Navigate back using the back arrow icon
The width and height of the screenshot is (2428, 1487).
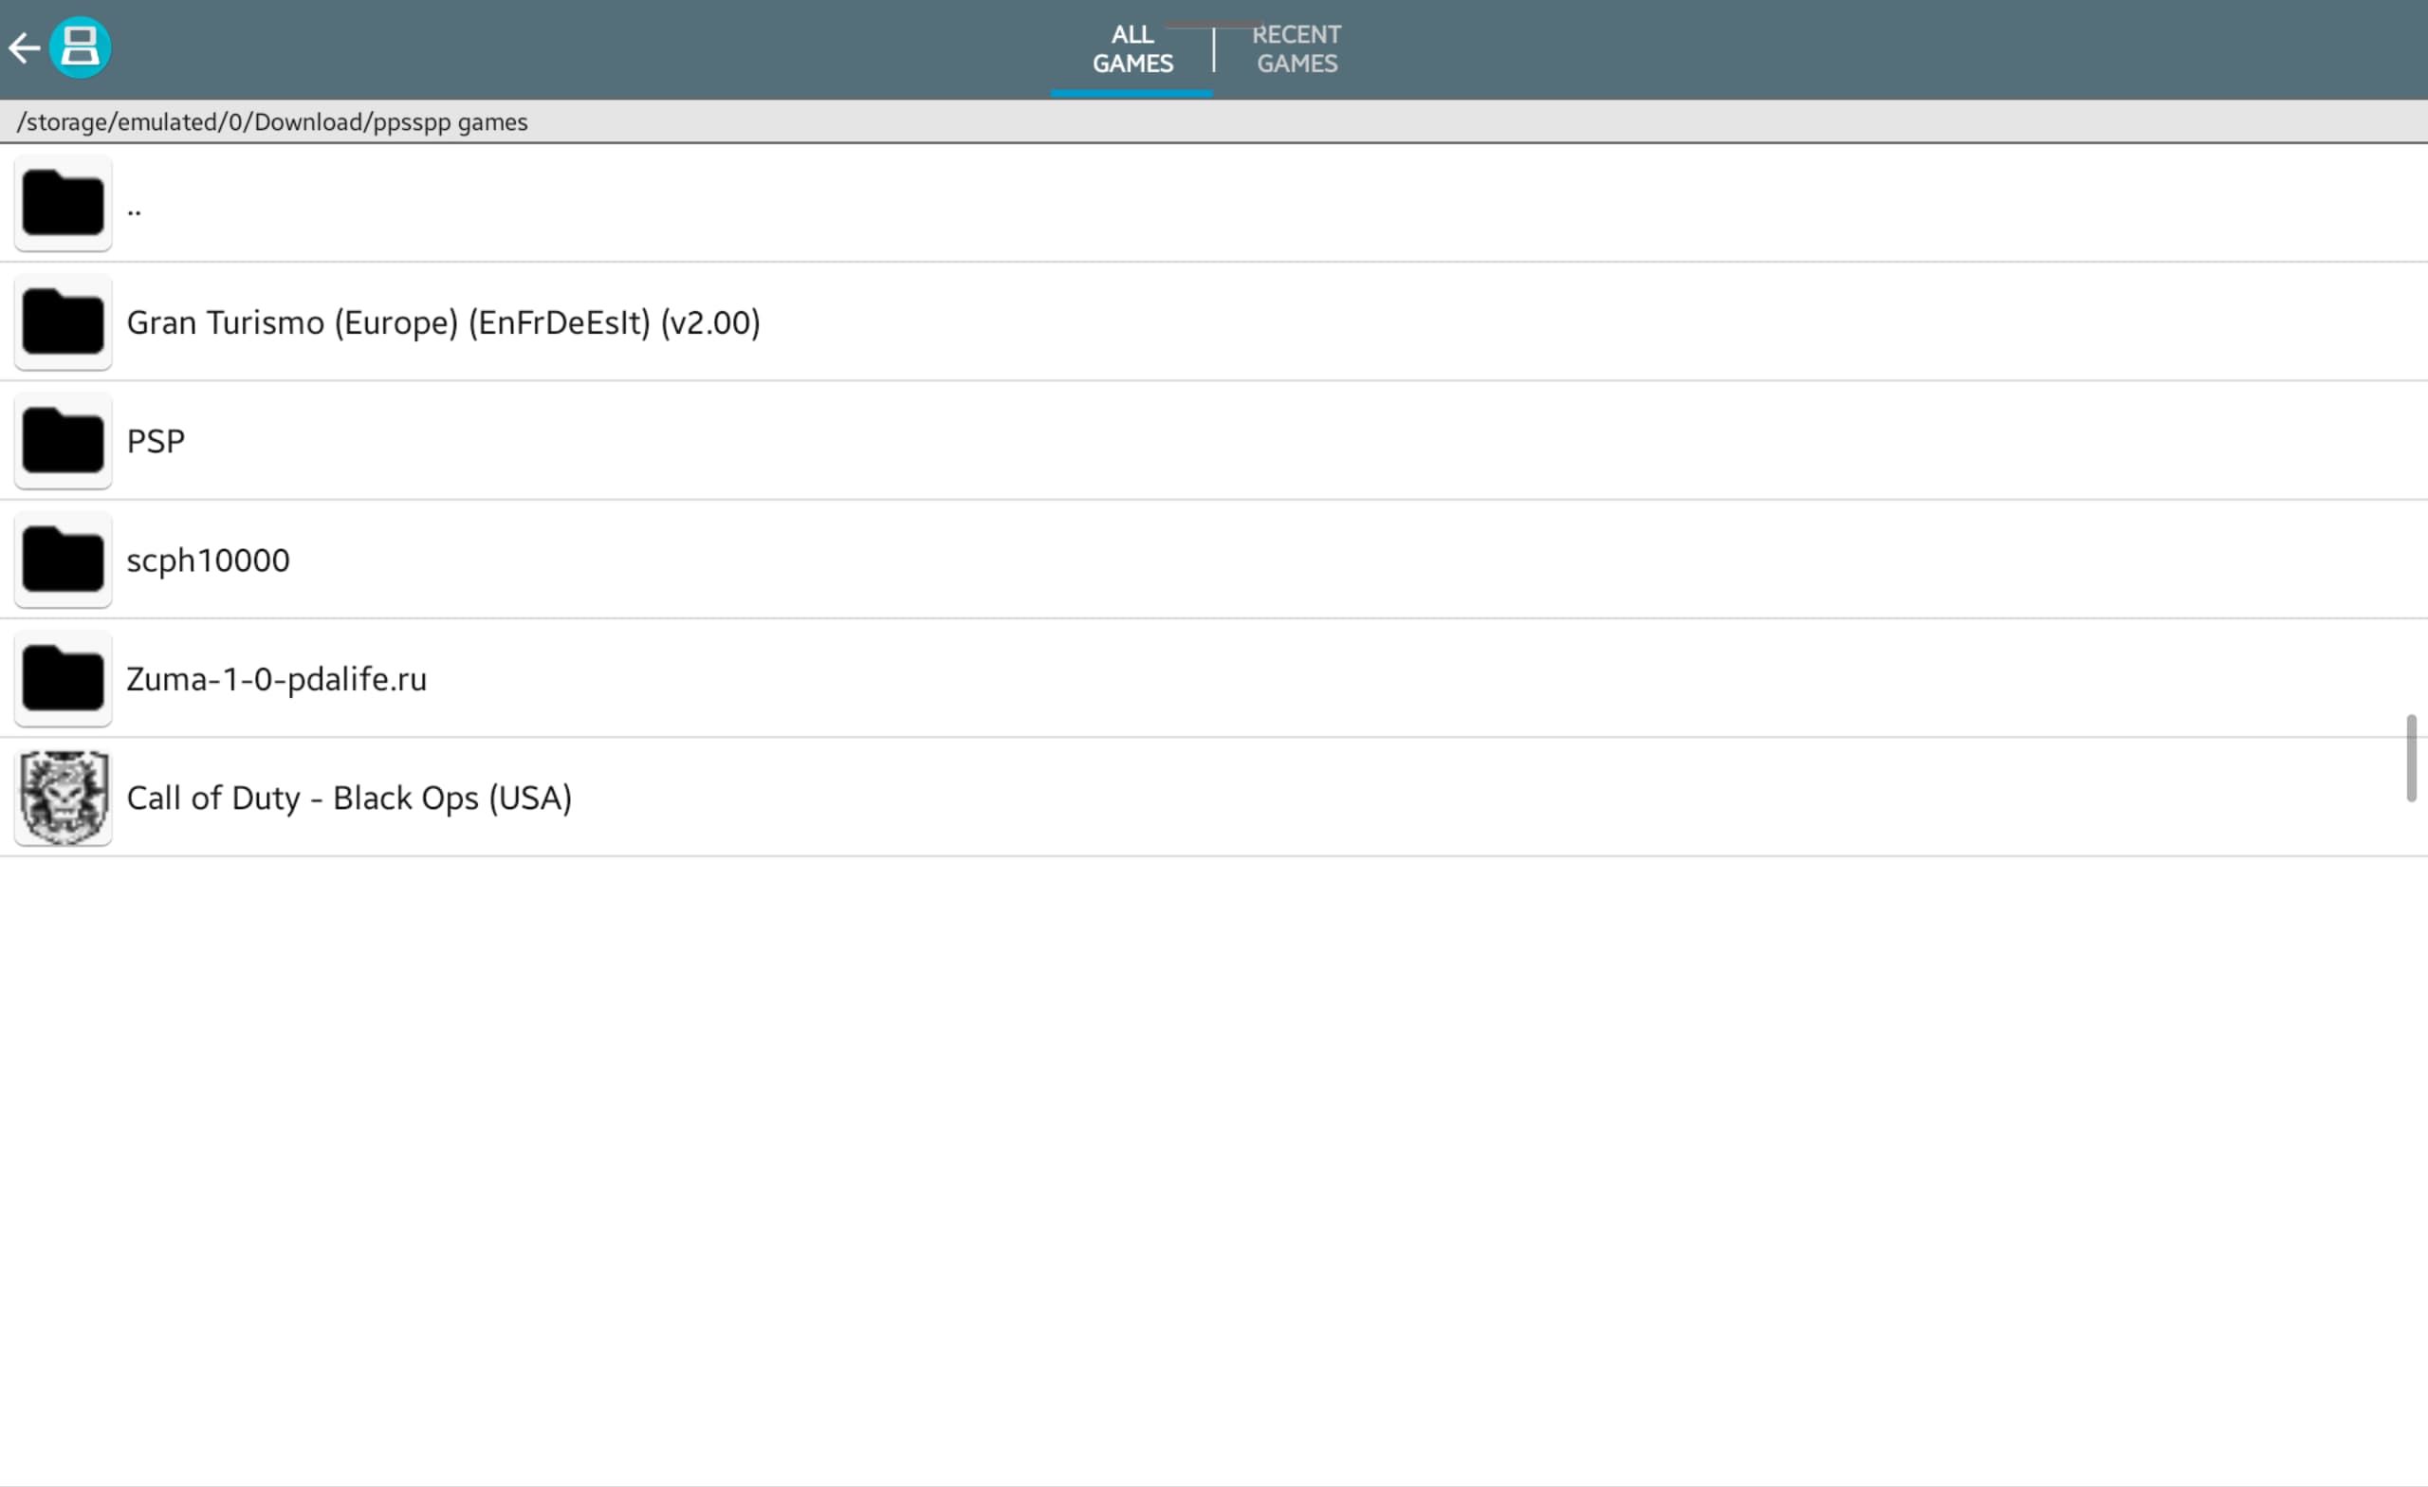23,46
